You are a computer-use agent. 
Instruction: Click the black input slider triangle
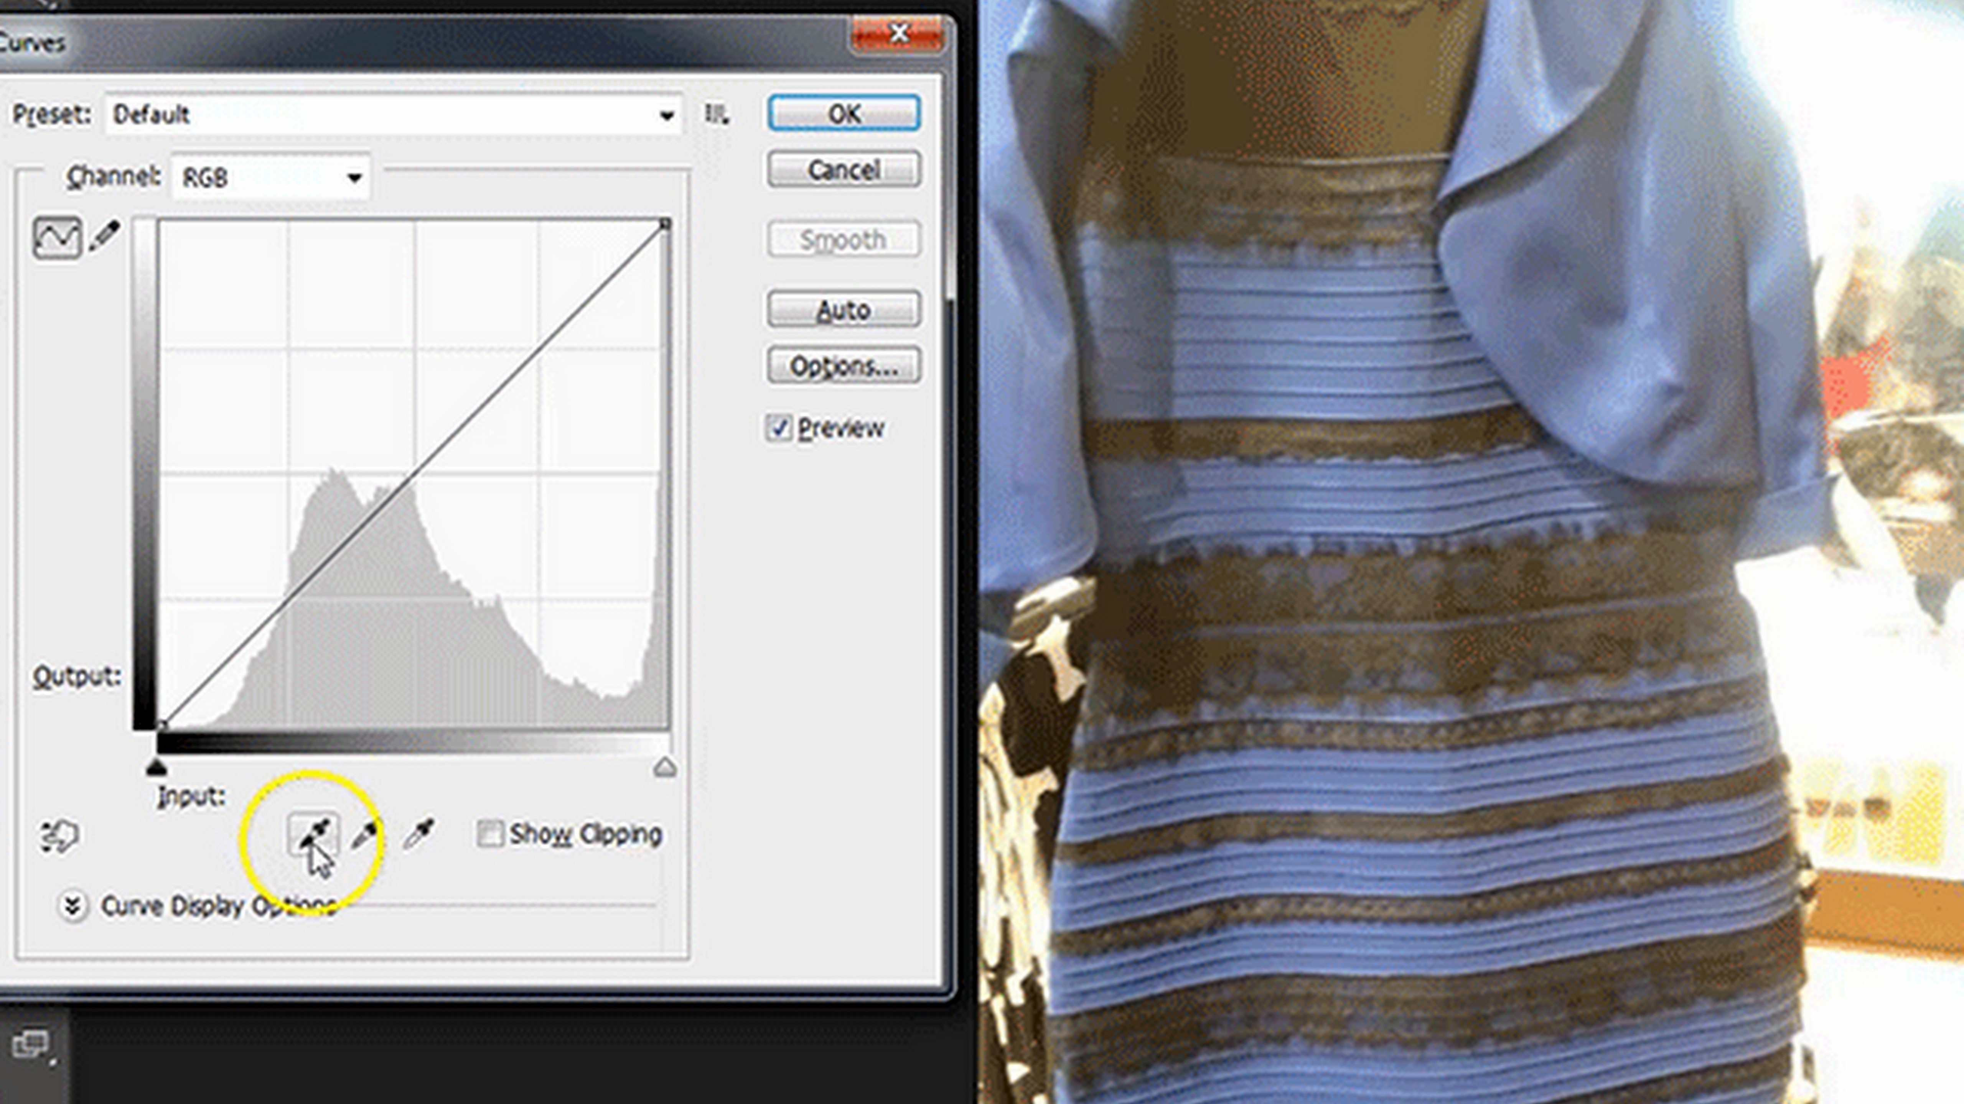[x=156, y=767]
